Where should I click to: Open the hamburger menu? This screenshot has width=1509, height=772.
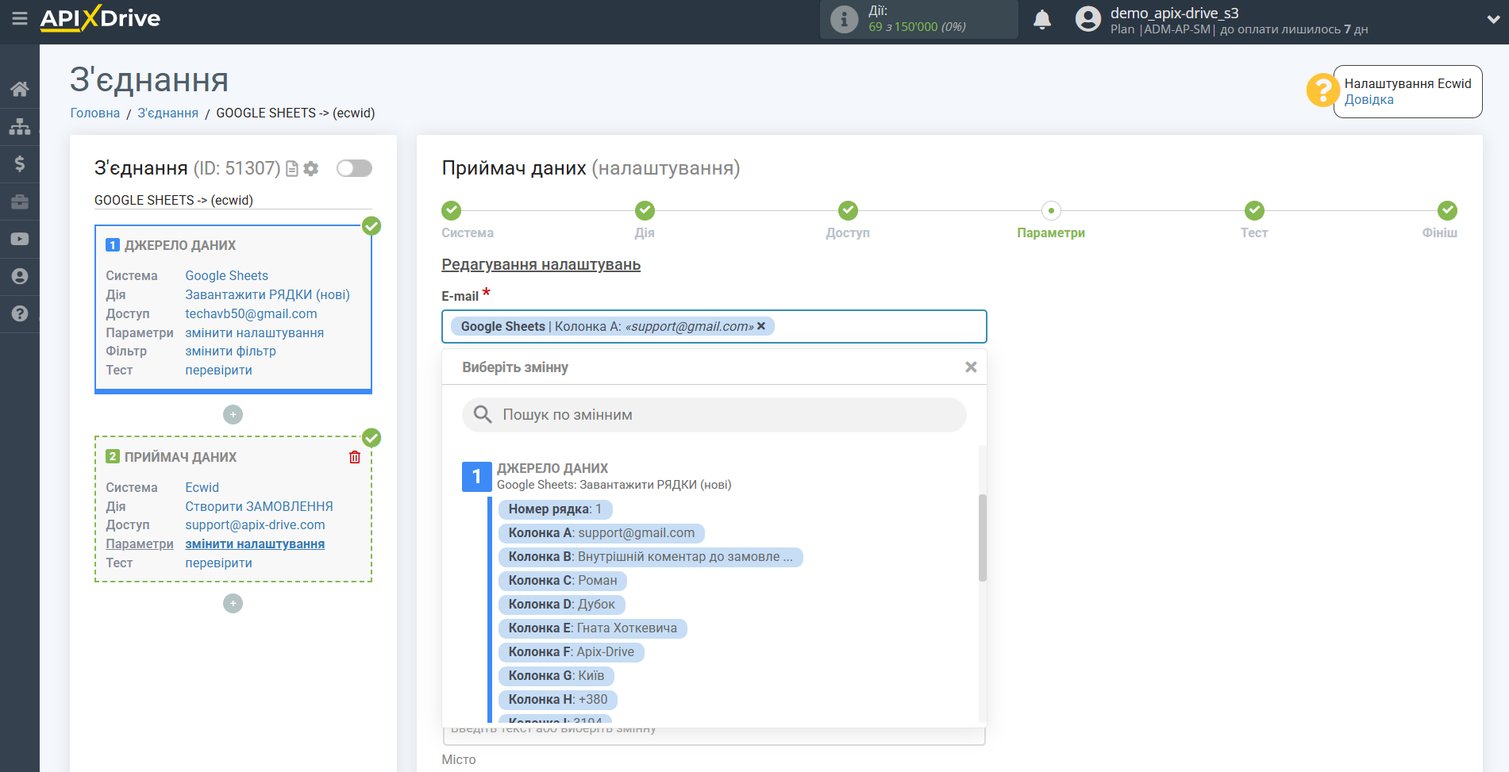click(x=20, y=18)
